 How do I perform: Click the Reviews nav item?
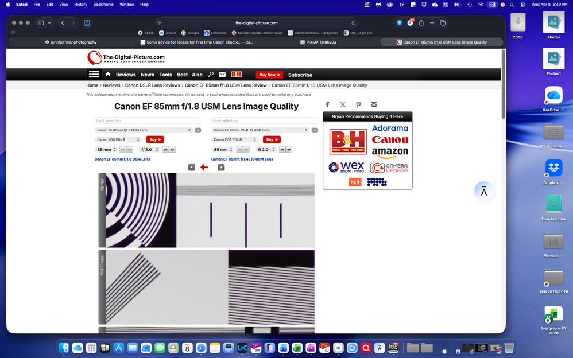pyautogui.click(x=126, y=75)
